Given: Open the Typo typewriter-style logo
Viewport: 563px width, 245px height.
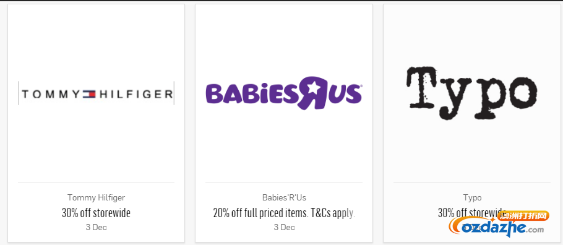Looking at the screenshot, I should [472, 93].
